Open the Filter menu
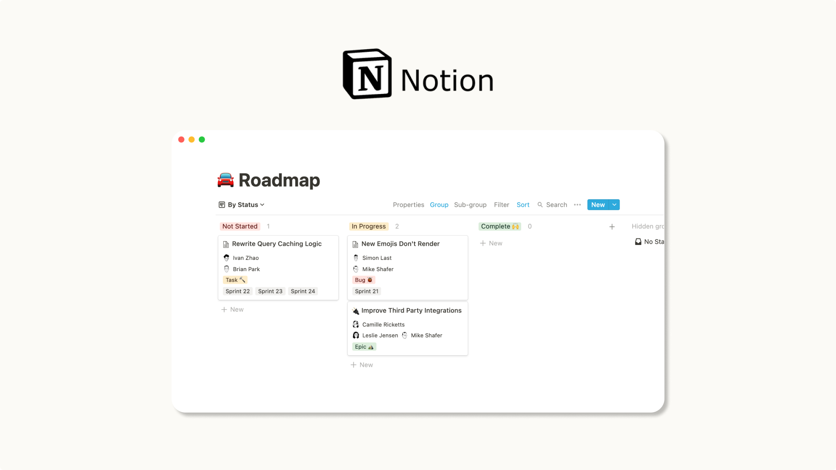This screenshot has height=470, width=836. 502,205
